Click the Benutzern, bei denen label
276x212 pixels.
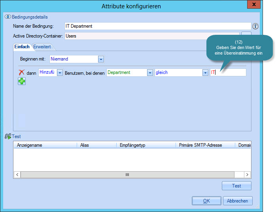(85, 73)
